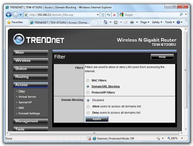Screen dimensions: 193x146
Task: Expand the command bar overflow chevron
Action: pyautogui.click(x=186, y=20)
